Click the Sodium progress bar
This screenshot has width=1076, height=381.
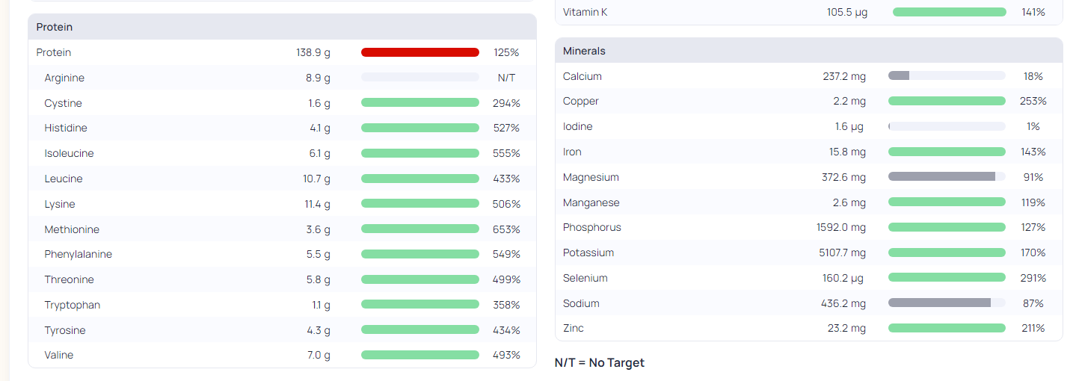[947, 303]
